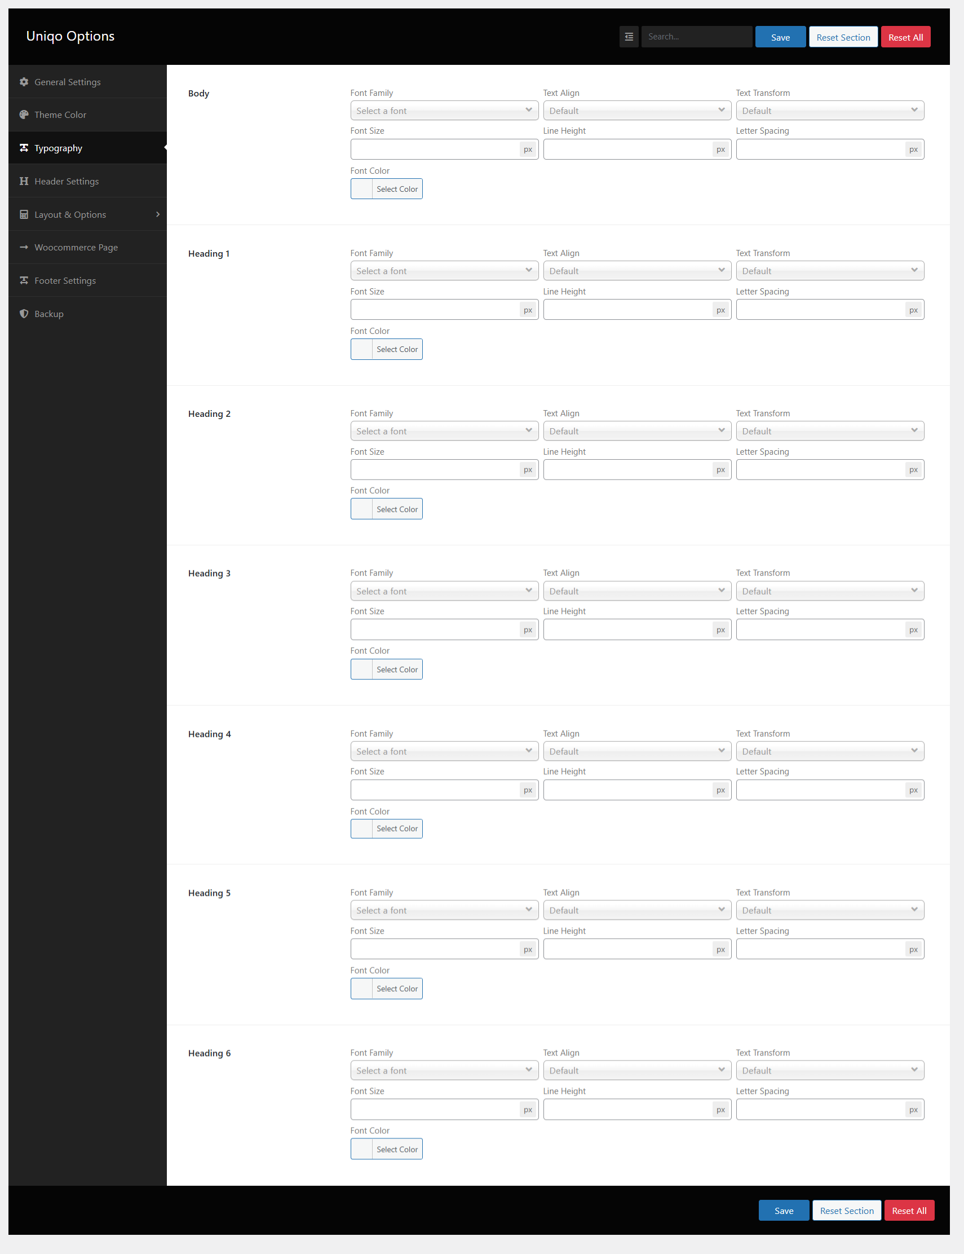Click the Backup shield icon

click(24, 314)
